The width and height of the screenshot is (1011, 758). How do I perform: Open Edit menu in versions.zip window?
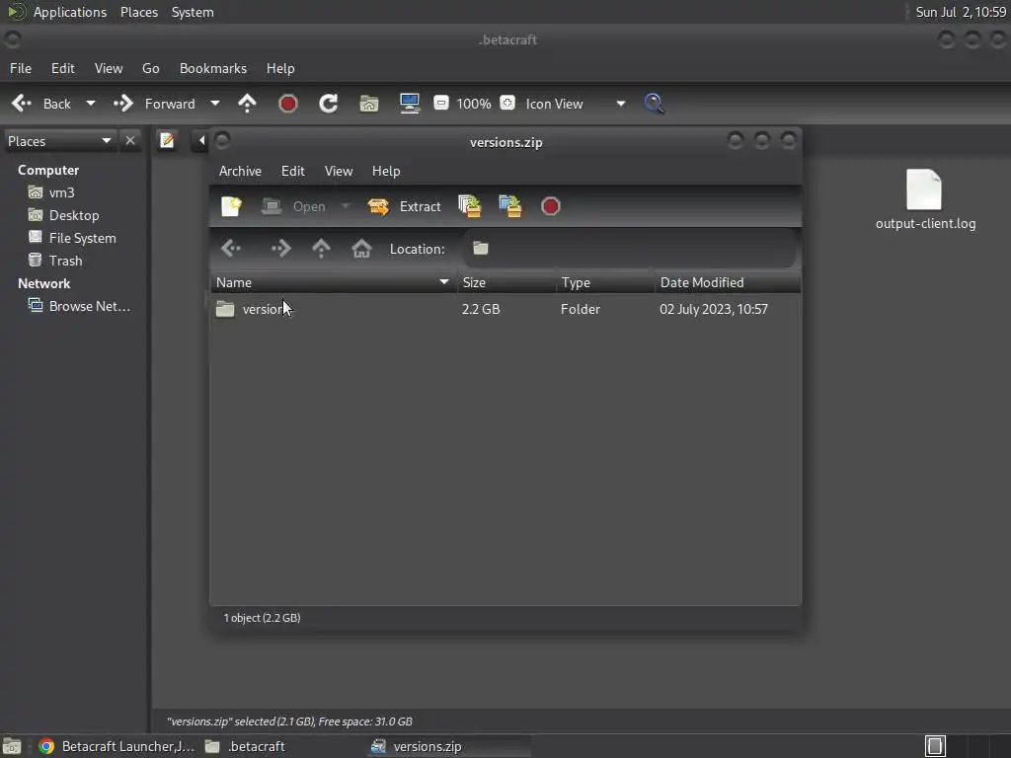point(292,171)
